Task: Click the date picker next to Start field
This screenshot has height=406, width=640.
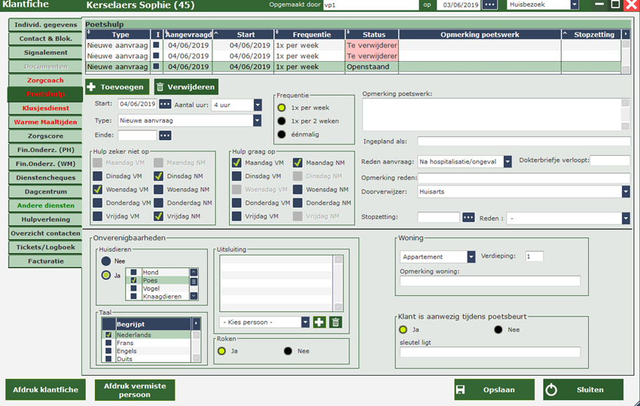Action: click(165, 104)
